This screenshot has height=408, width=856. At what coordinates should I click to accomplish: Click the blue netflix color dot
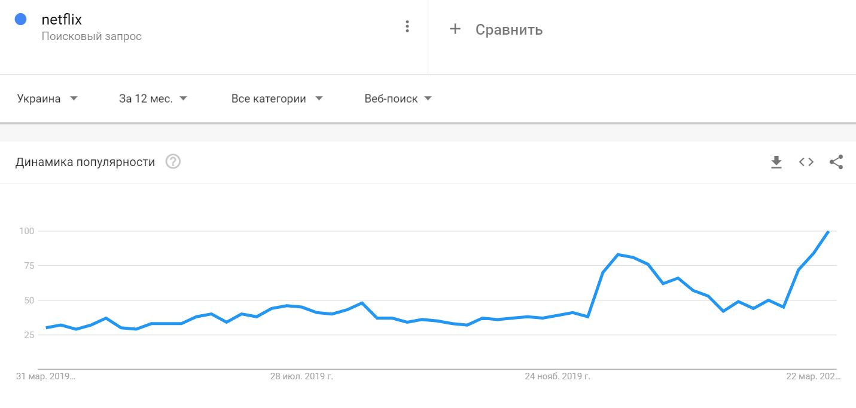20,20
